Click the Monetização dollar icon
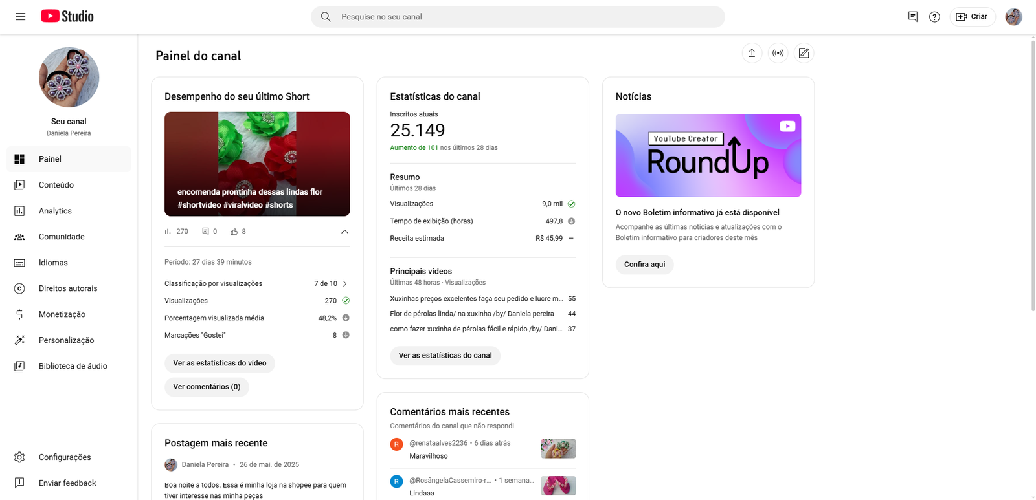This screenshot has height=500, width=1036. click(x=19, y=314)
